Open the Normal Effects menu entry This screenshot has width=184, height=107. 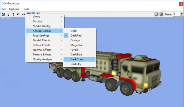pyautogui.click(x=45, y=50)
